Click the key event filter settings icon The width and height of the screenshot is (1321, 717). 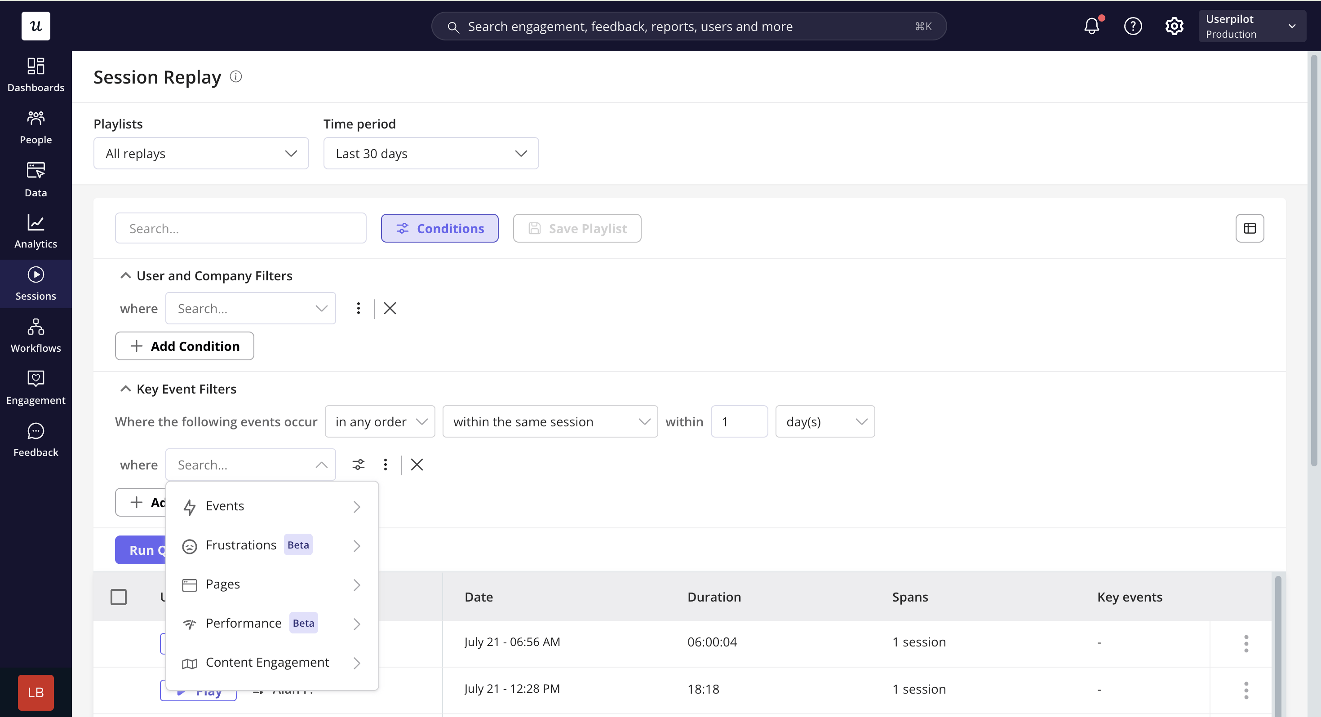click(x=359, y=465)
